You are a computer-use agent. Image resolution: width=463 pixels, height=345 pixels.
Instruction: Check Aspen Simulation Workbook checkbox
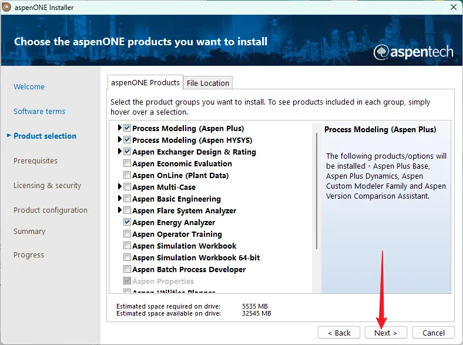(127, 246)
